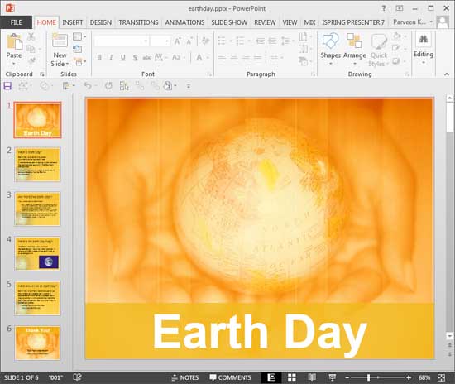Click the Cut scissors icon
The height and width of the screenshot is (384, 455).
point(31,37)
